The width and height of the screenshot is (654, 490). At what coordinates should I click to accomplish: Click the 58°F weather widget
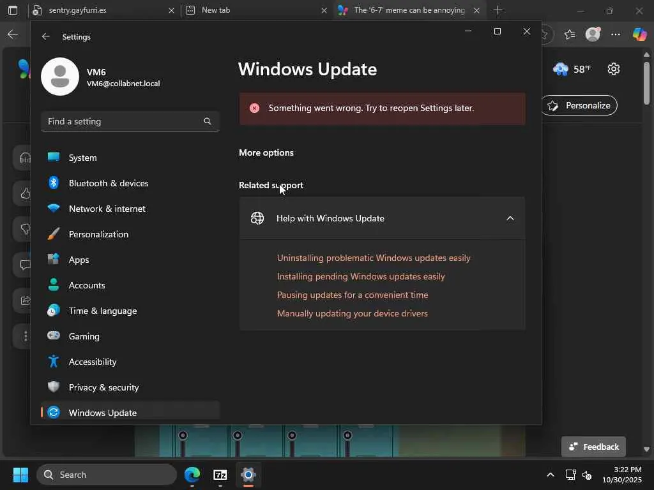click(572, 69)
